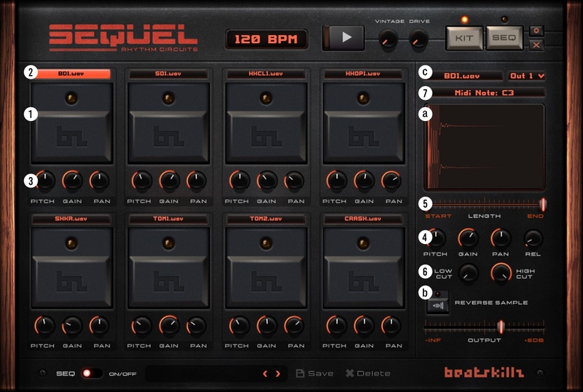Select the SD1.wav sample label

pos(168,74)
